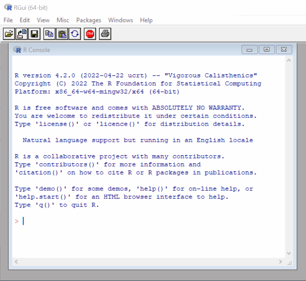Click the Copy toolbar icon
The height and width of the screenshot is (281, 306).
(x=50, y=34)
